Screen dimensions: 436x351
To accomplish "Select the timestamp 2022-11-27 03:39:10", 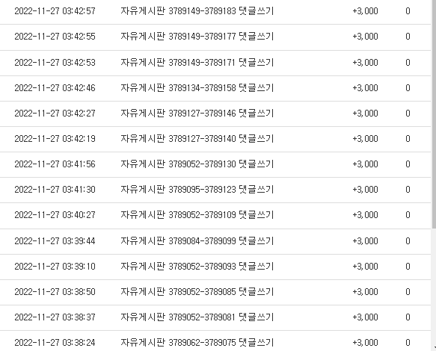I will (55, 267).
